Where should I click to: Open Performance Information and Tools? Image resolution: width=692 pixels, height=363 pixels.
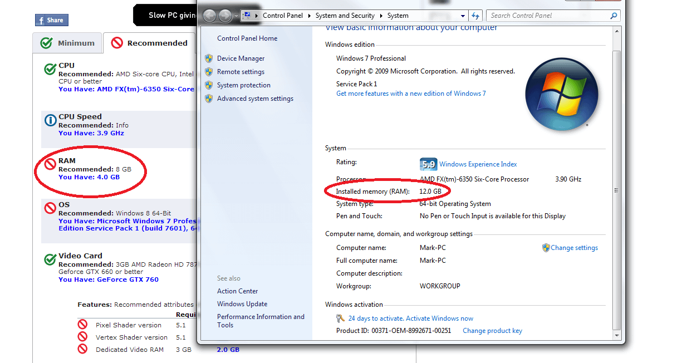coord(261,321)
